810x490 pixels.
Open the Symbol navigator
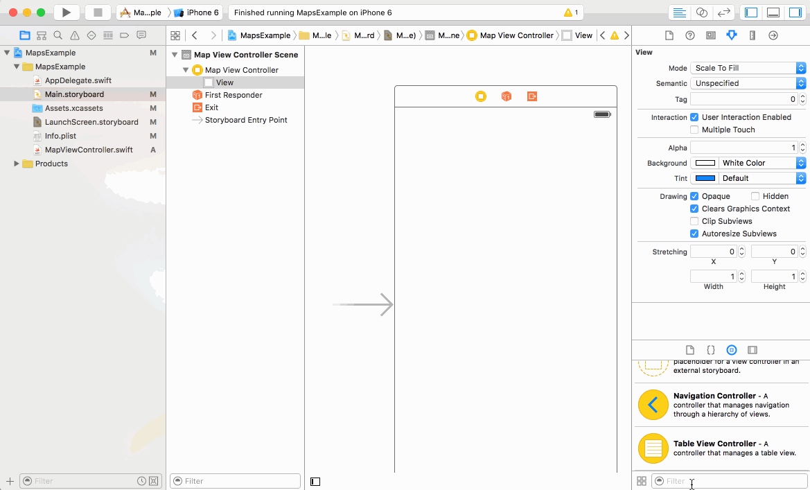(42, 35)
